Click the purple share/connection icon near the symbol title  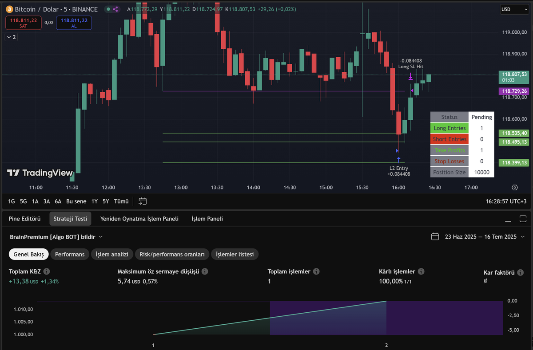[x=116, y=9]
